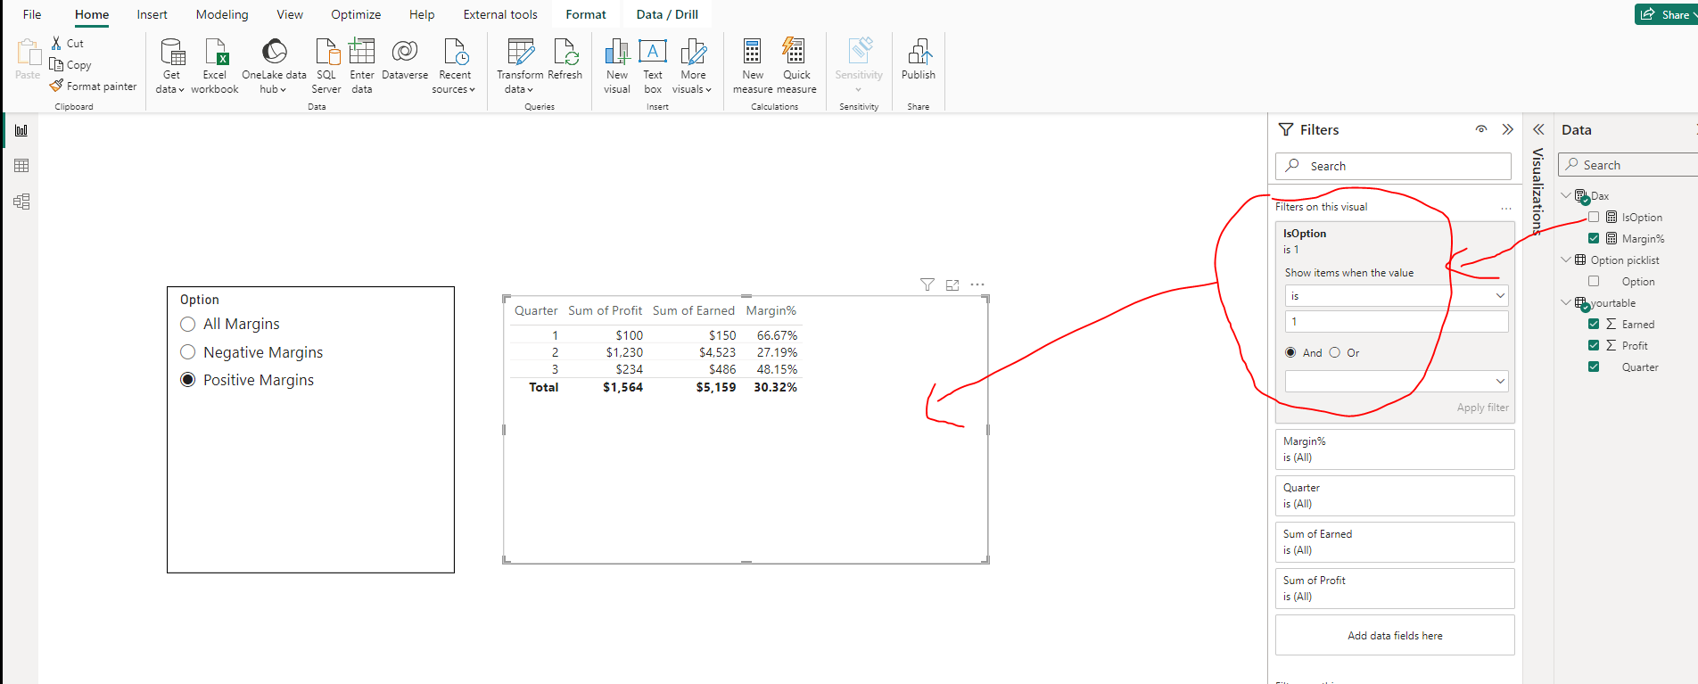Insert a New visual
This screenshot has height=684, width=1698.
(x=617, y=66)
